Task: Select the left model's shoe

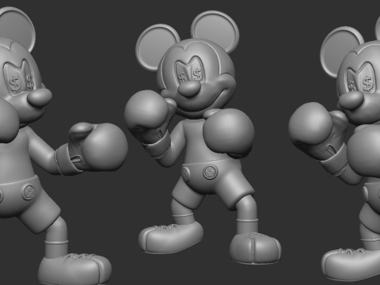Action: 74,269
